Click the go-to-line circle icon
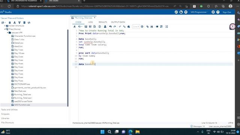This screenshot has height=135, width=240. click(x=142, y=27)
